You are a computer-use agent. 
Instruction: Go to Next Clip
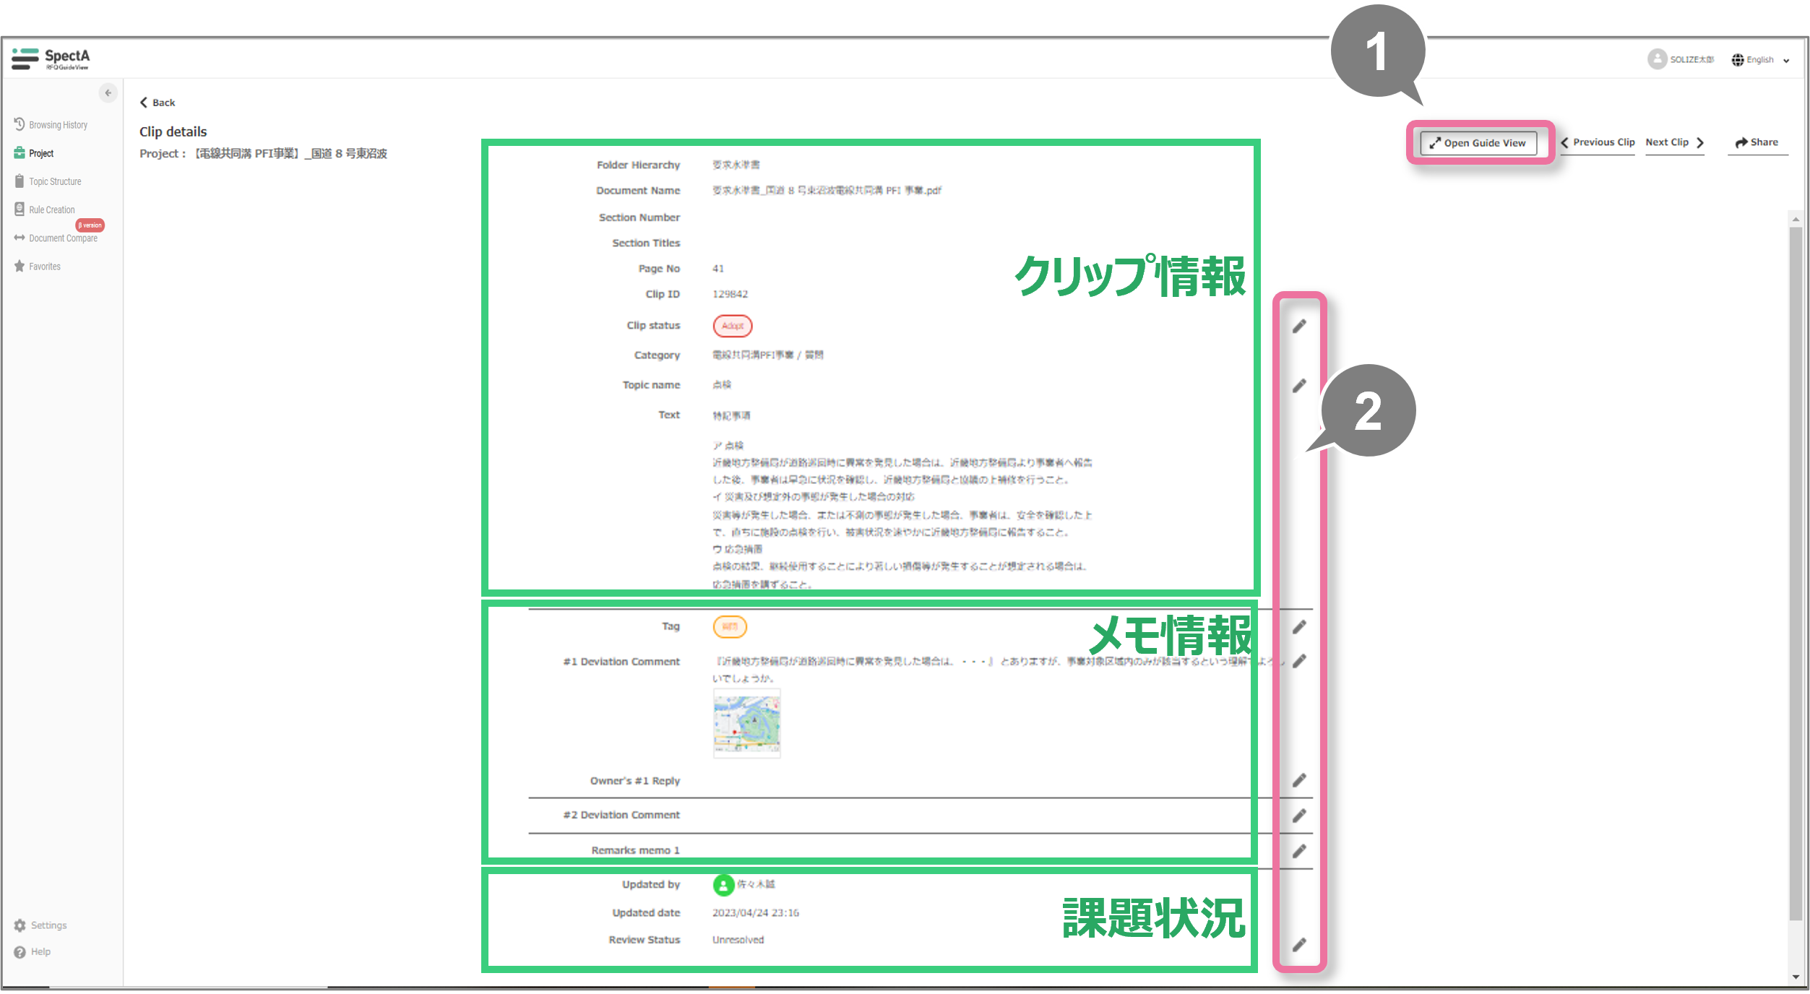[1674, 142]
